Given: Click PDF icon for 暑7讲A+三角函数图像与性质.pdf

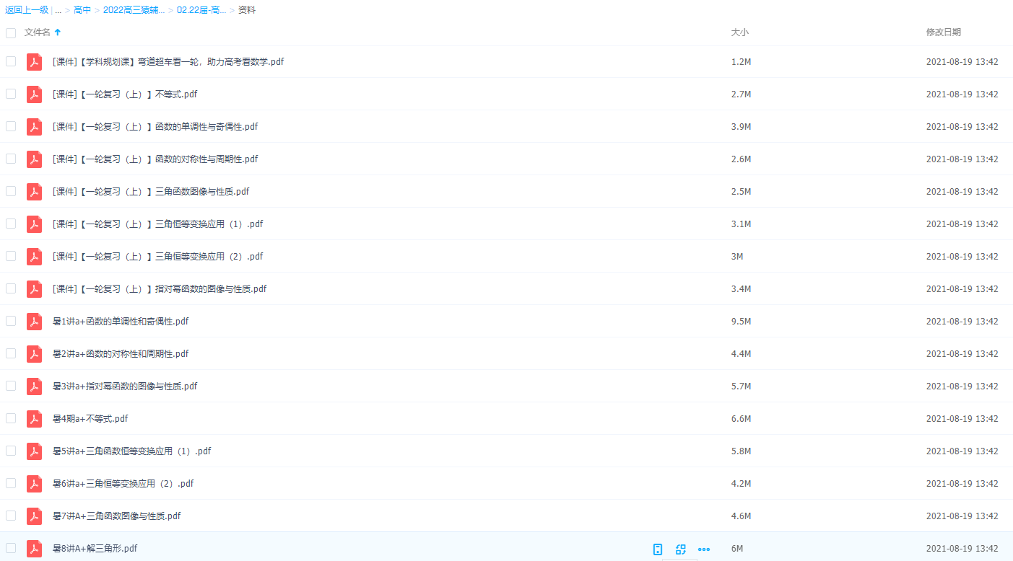Looking at the screenshot, I should pos(34,516).
